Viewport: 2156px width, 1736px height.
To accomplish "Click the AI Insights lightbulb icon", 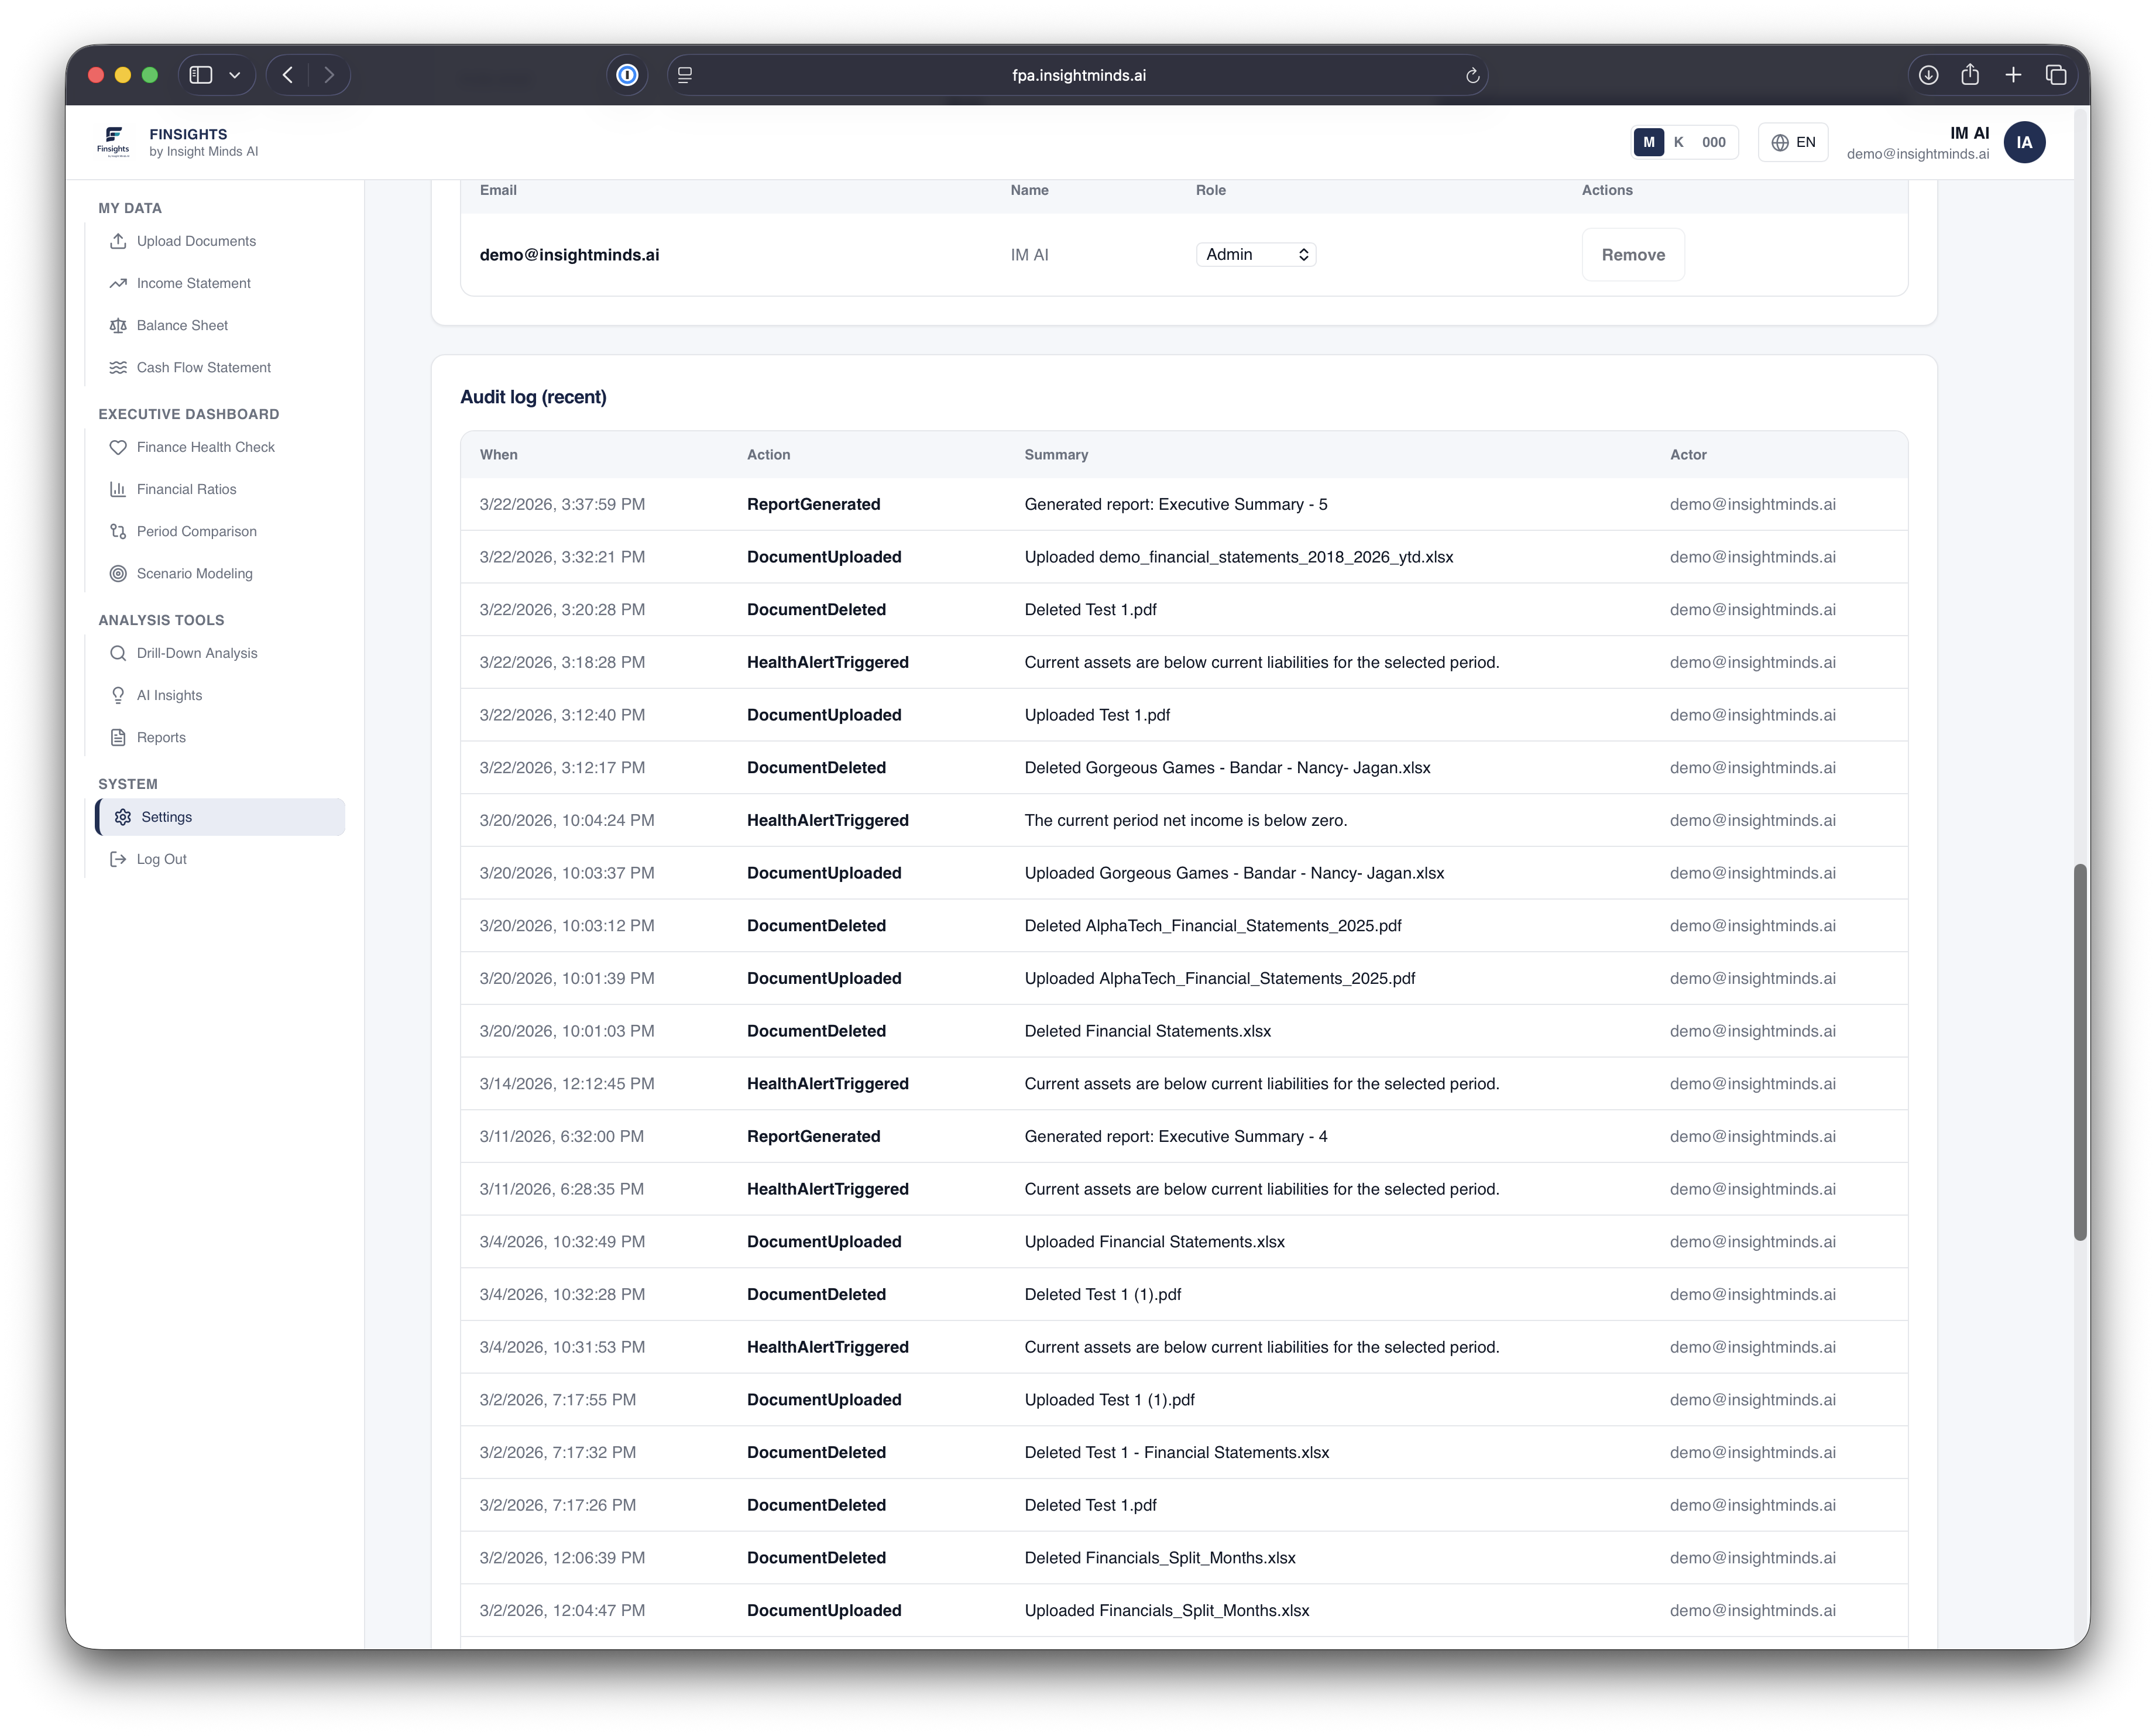I will (x=119, y=695).
